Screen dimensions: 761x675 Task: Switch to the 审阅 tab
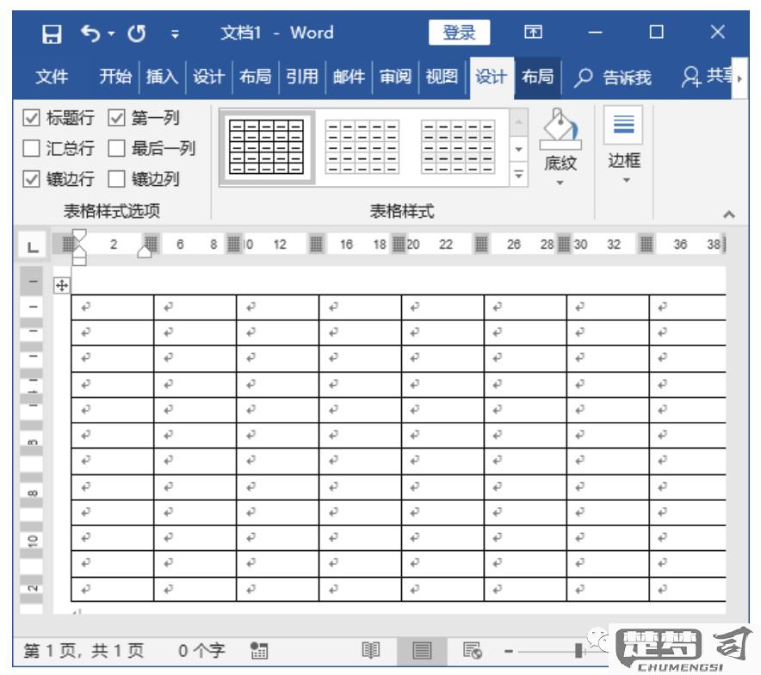[395, 77]
